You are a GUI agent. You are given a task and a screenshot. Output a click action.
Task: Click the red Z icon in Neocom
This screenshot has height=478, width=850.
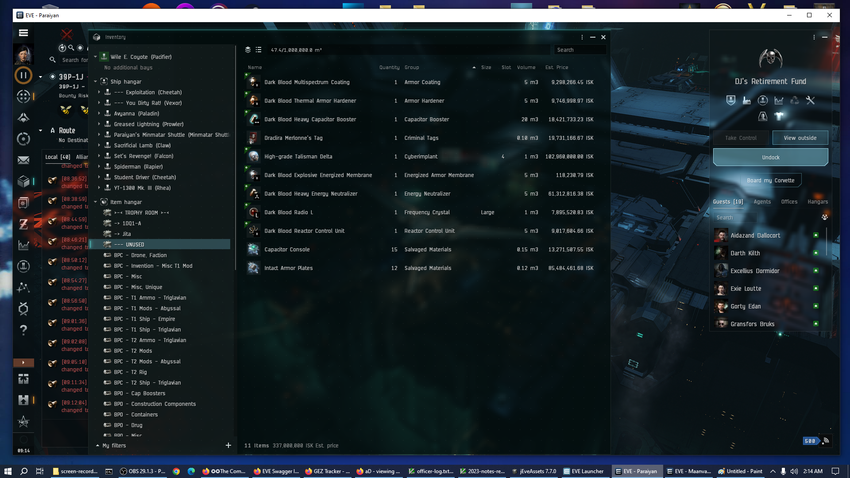pyautogui.click(x=23, y=224)
